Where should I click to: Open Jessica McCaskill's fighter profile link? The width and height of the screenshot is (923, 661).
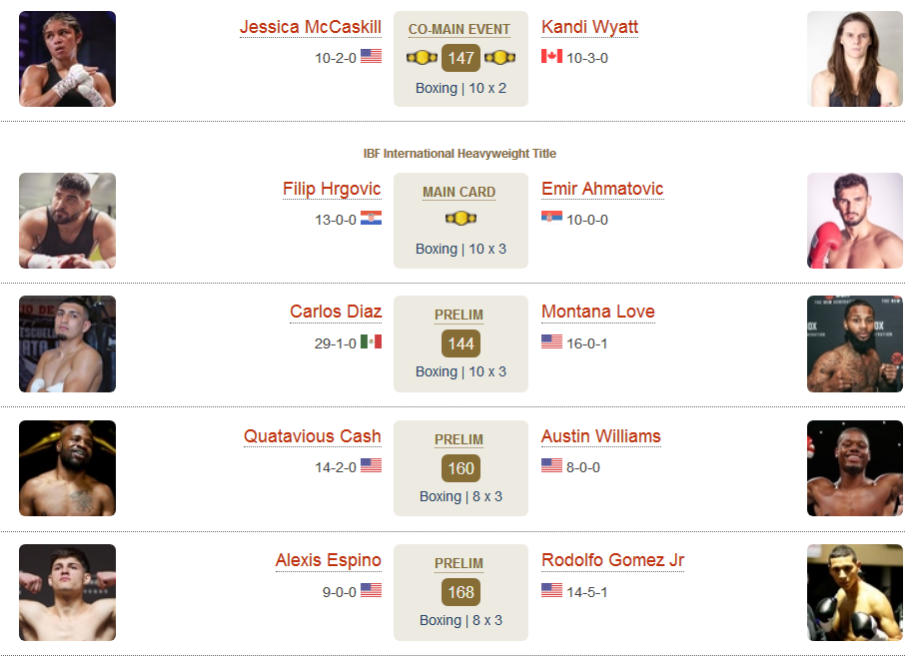(x=311, y=27)
